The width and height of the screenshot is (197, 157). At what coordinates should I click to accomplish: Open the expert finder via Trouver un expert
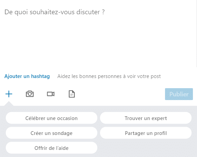(146, 118)
